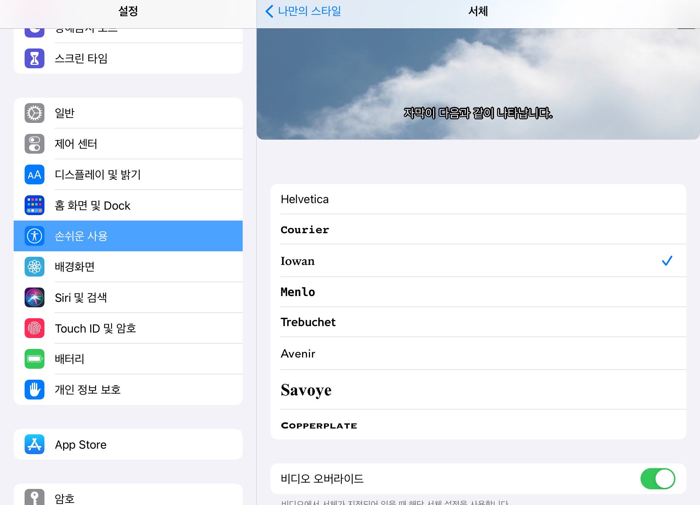Toggle the 비디오 오버라이드 switch
This screenshot has width=700, height=505.
click(x=658, y=478)
